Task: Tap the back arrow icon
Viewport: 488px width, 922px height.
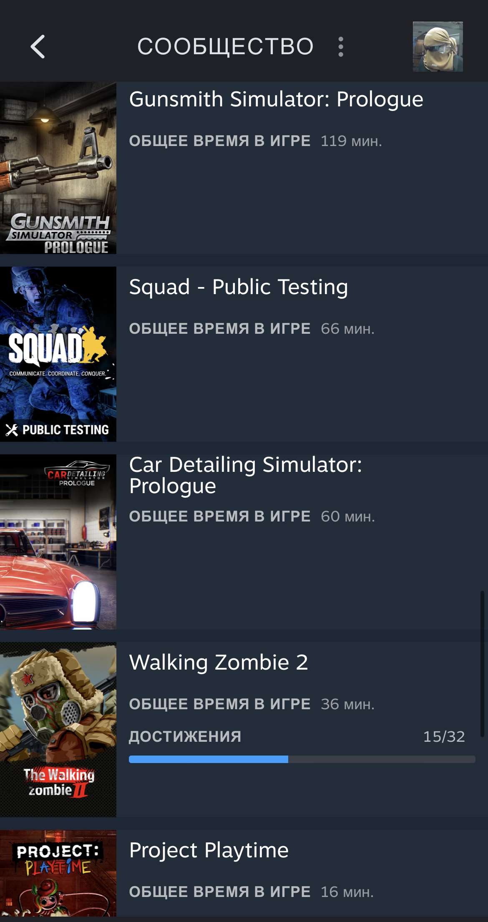Action: click(x=38, y=46)
